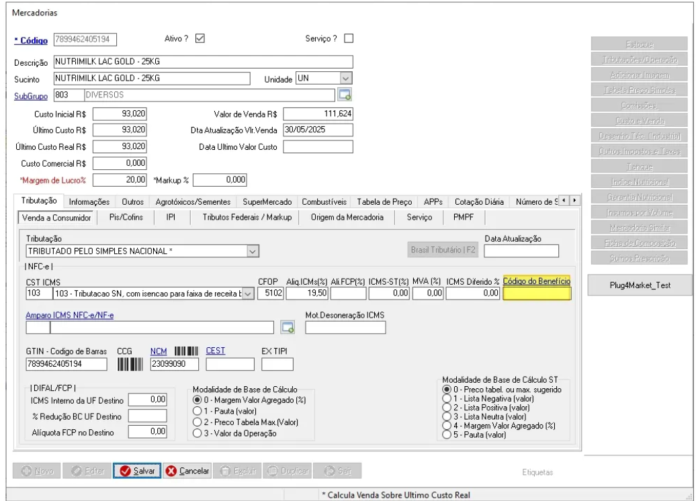
Task: Expand the Tributação dropdown
Action: (x=253, y=251)
